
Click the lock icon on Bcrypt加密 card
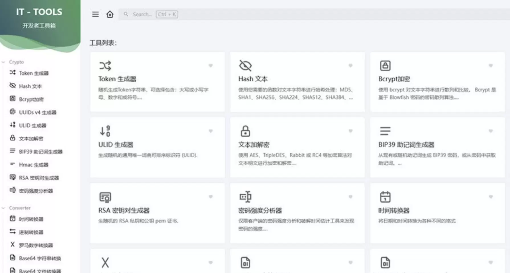pyautogui.click(x=385, y=66)
